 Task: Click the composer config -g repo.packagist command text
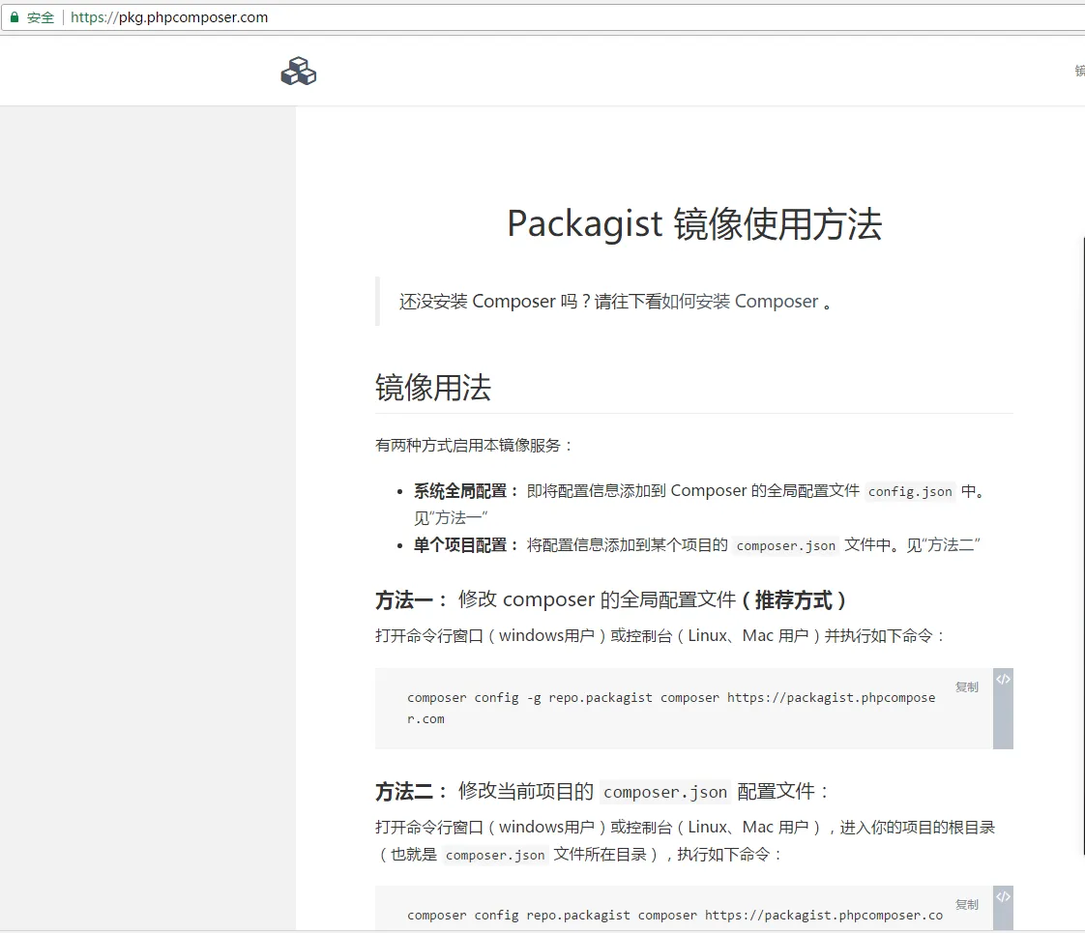(671, 709)
